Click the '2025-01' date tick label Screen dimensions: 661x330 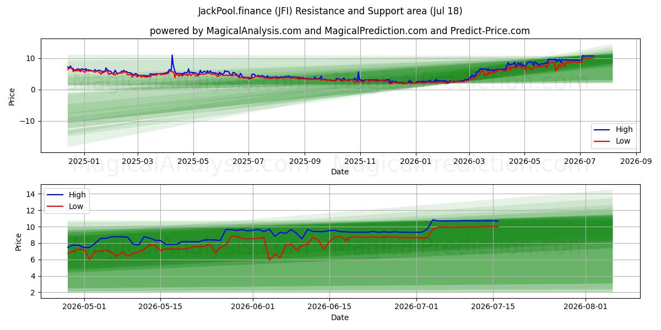click(x=84, y=162)
